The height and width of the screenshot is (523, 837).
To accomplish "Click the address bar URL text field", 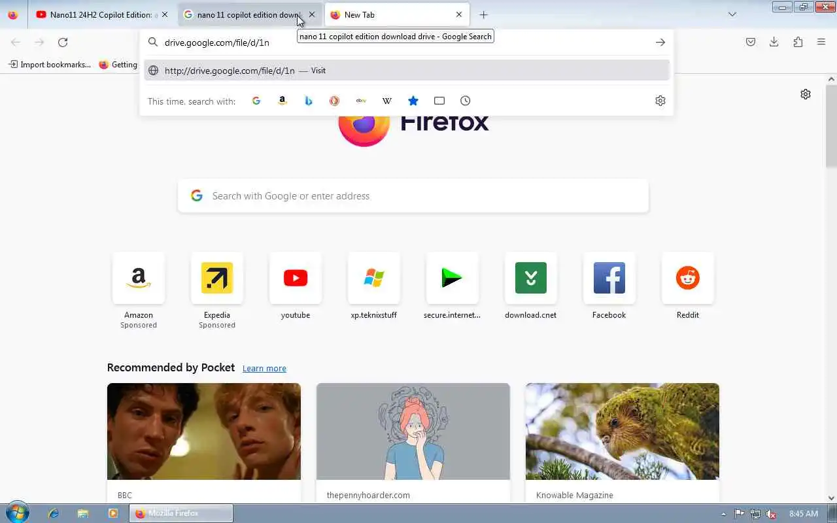I will tap(405, 42).
